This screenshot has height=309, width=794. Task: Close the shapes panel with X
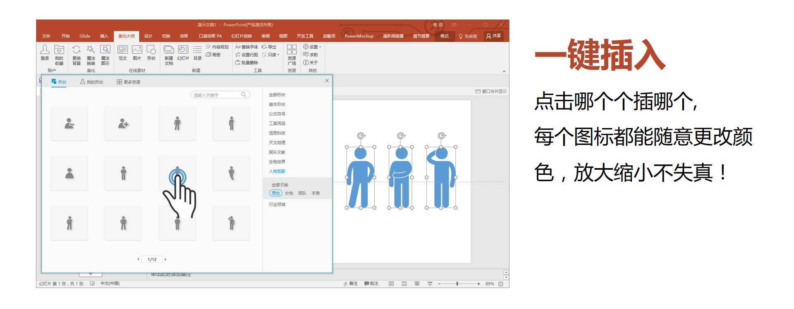pos(327,81)
